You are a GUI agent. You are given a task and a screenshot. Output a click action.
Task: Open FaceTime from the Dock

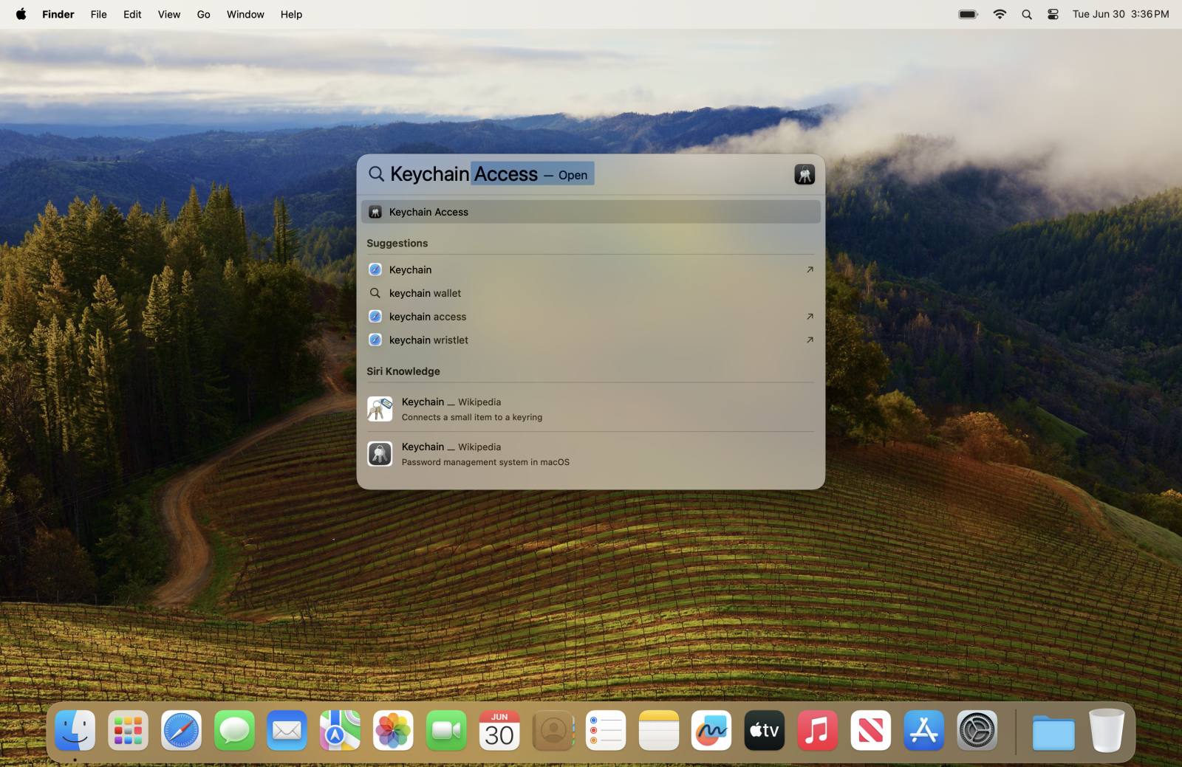446,731
